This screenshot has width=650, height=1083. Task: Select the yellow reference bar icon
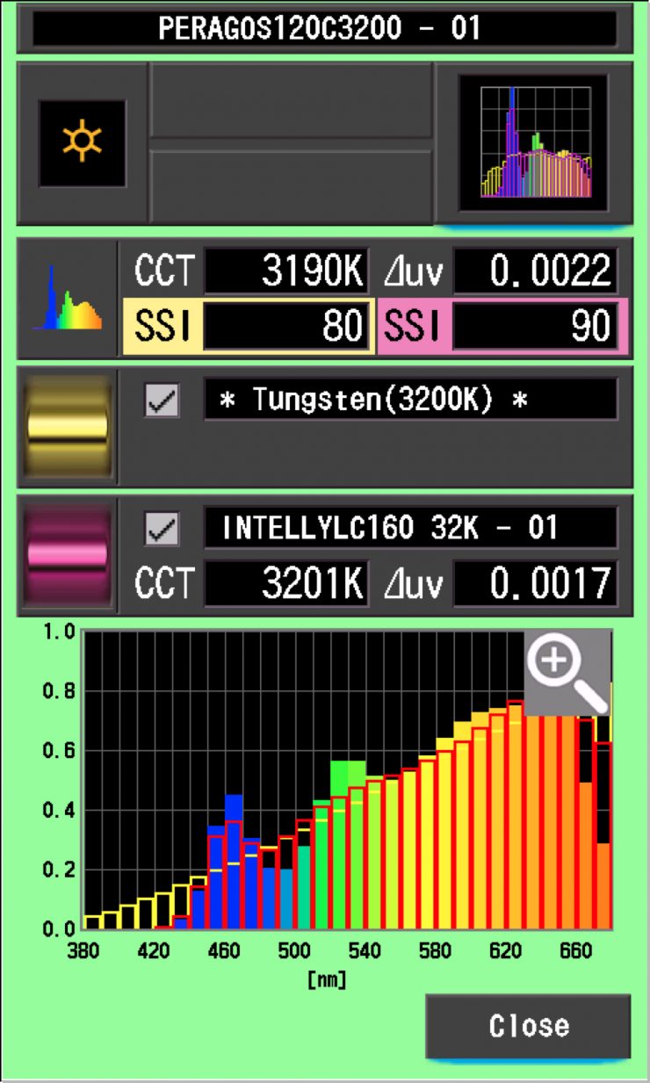pyautogui.click(x=68, y=426)
